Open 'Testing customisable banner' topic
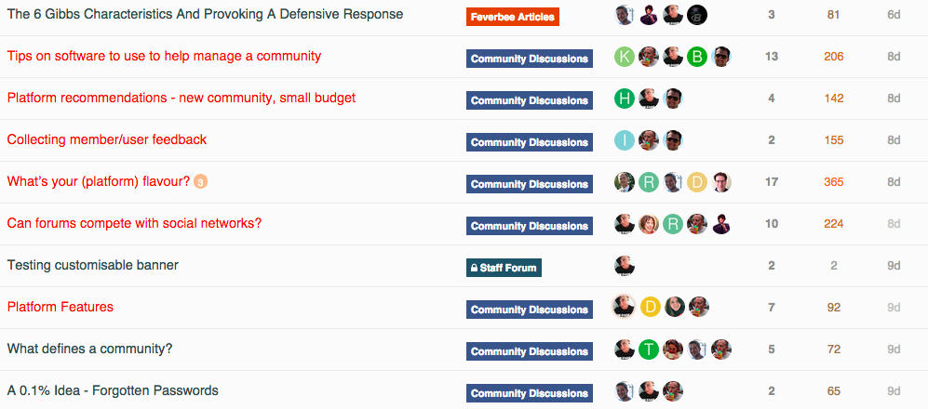The width and height of the screenshot is (928, 409). [x=92, y=265]
